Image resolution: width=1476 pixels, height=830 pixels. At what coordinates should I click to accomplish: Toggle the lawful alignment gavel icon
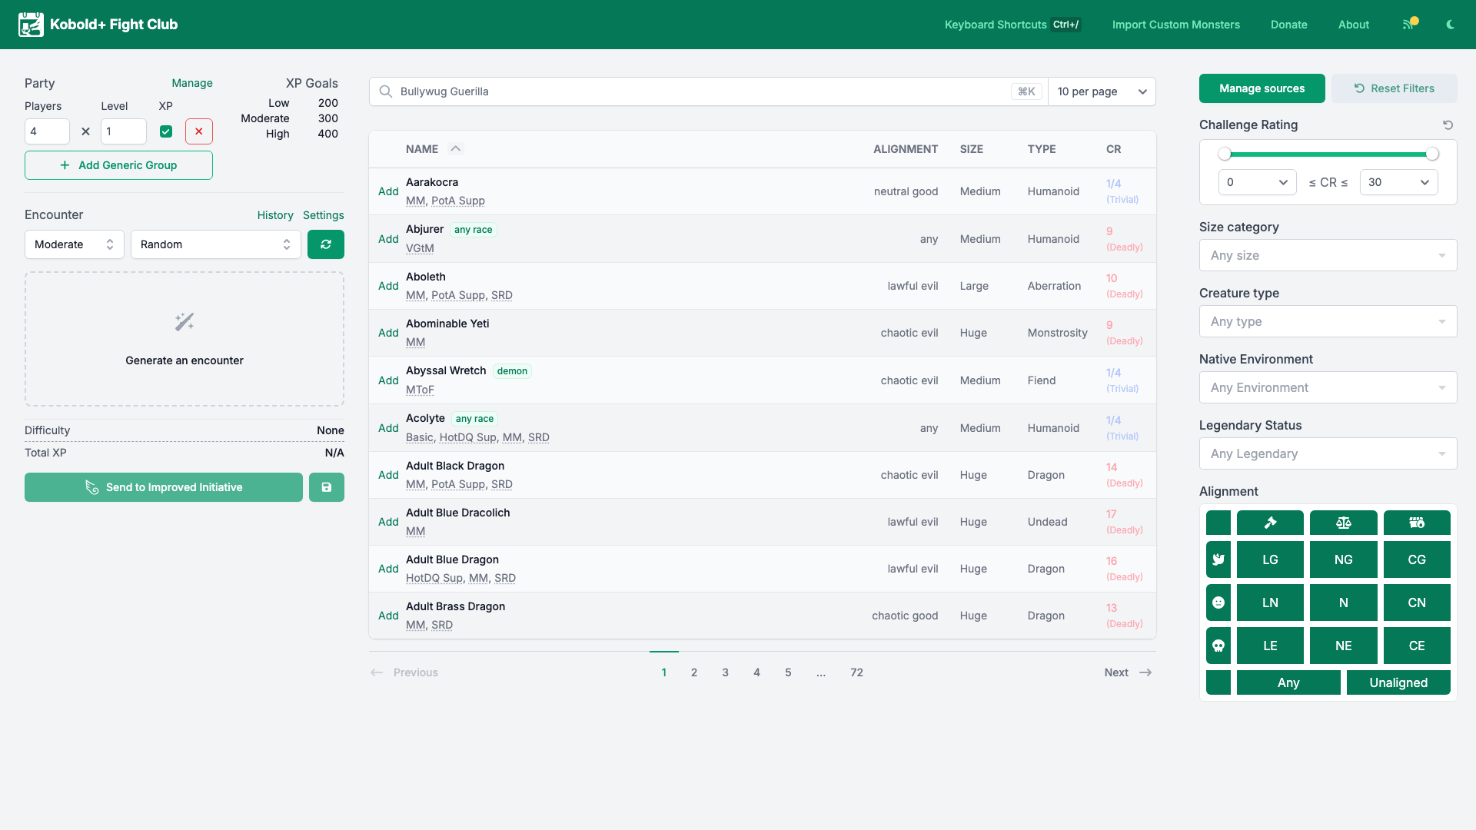click(x=1270, y=523)
